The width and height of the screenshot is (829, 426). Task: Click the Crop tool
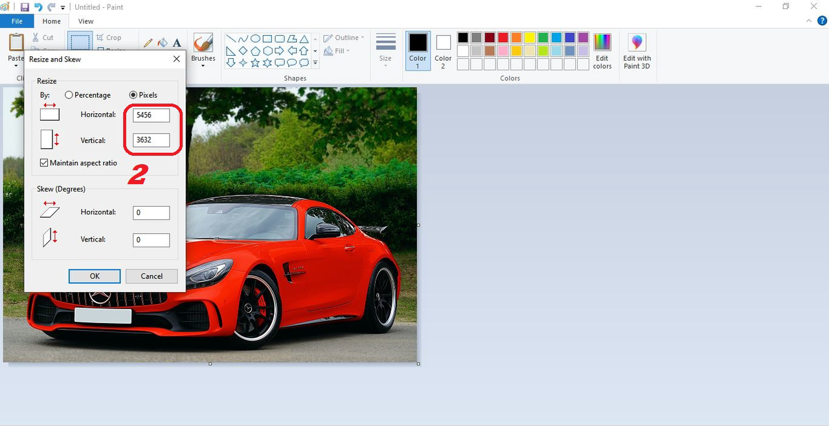click(x=109, y=38)
